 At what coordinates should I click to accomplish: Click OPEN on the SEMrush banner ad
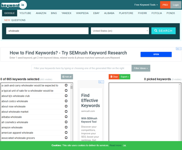tap(156, 54)
